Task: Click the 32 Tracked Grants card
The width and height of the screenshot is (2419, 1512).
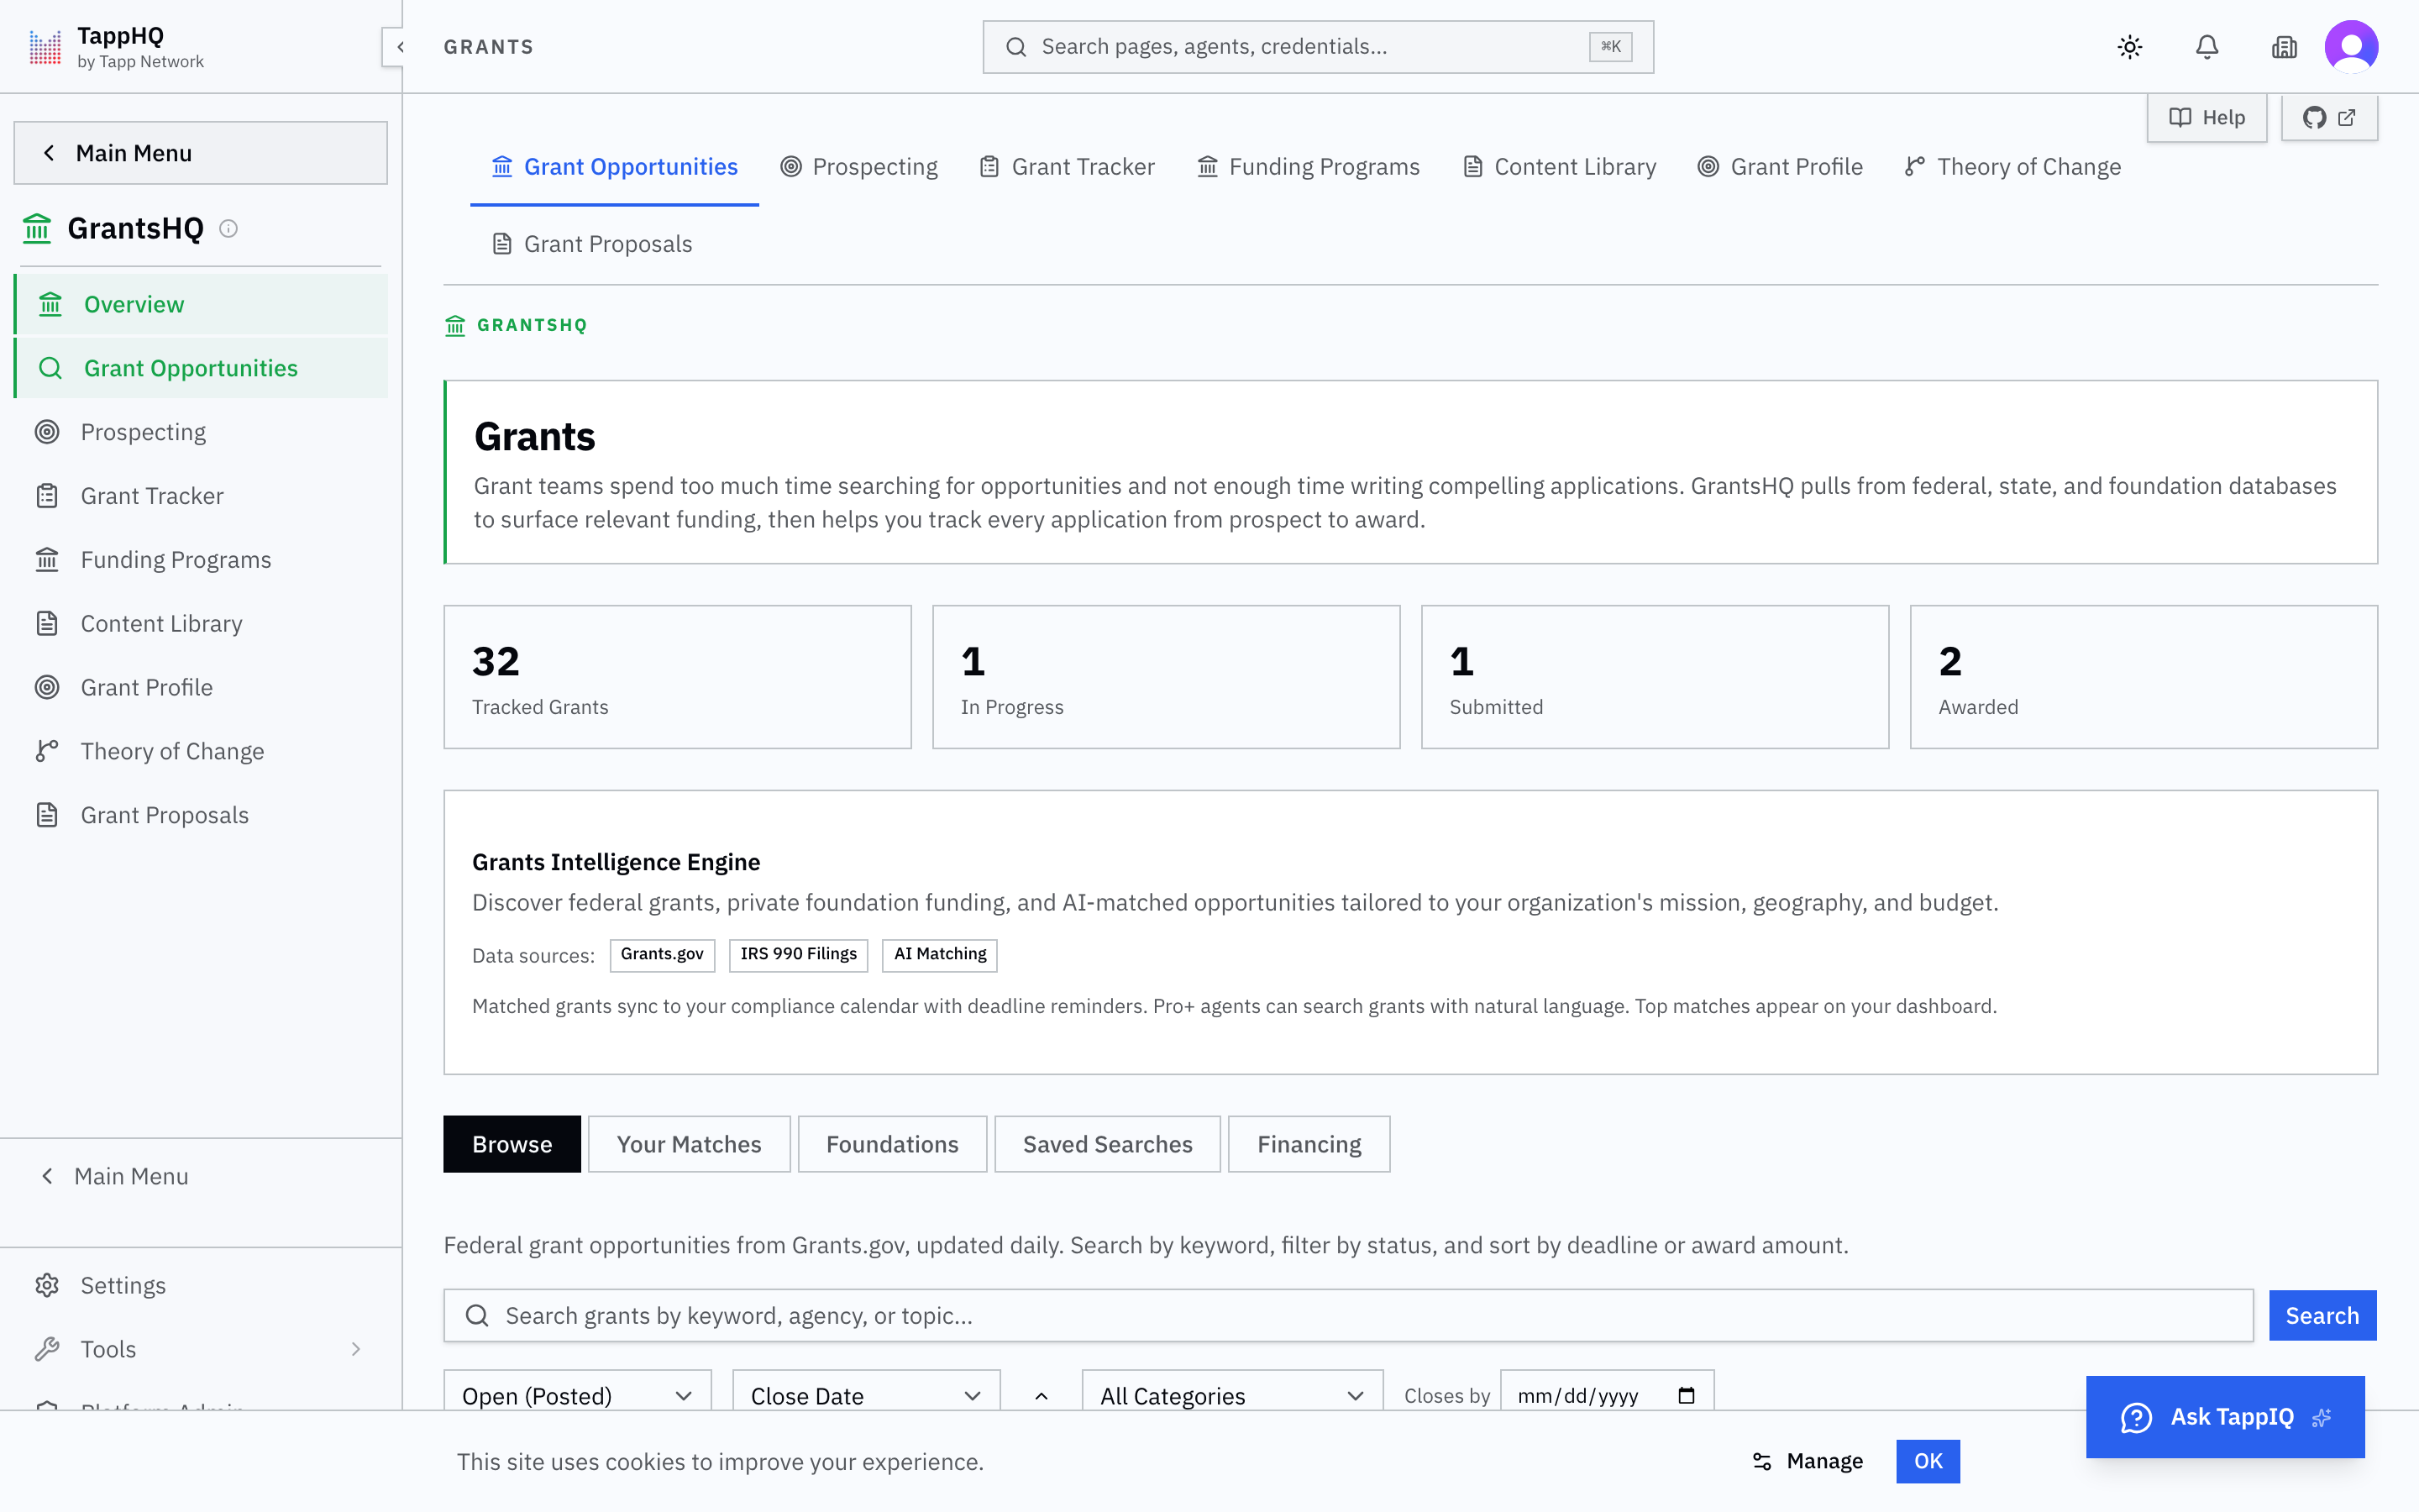Action: point(678,677)
